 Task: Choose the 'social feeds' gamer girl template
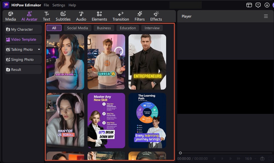pos(65,62)
